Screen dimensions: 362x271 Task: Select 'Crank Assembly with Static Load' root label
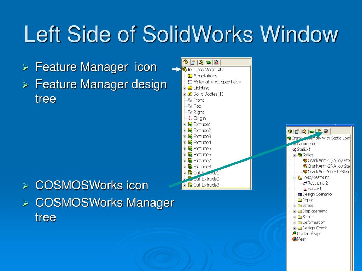pos(321,138)
